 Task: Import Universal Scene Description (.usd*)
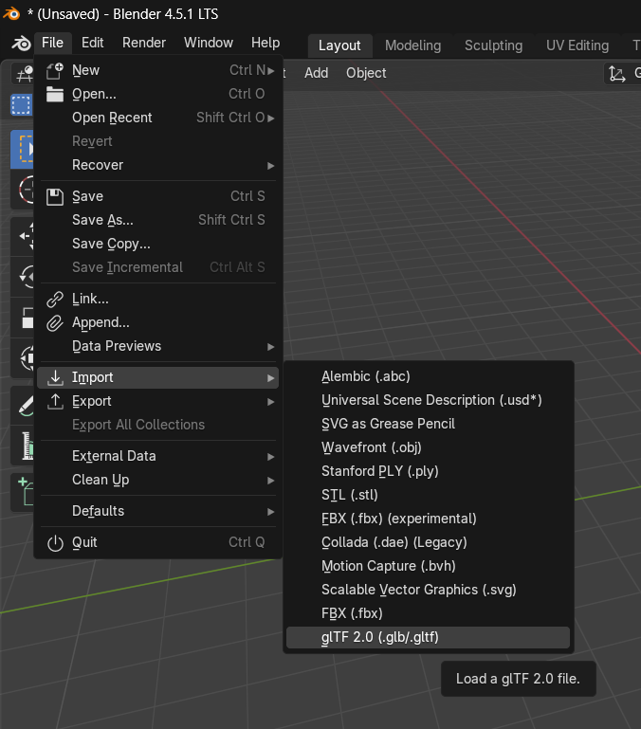coord(428,400)
